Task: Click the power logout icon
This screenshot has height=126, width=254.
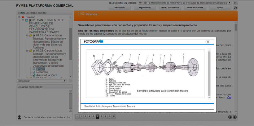Action: 235,8
